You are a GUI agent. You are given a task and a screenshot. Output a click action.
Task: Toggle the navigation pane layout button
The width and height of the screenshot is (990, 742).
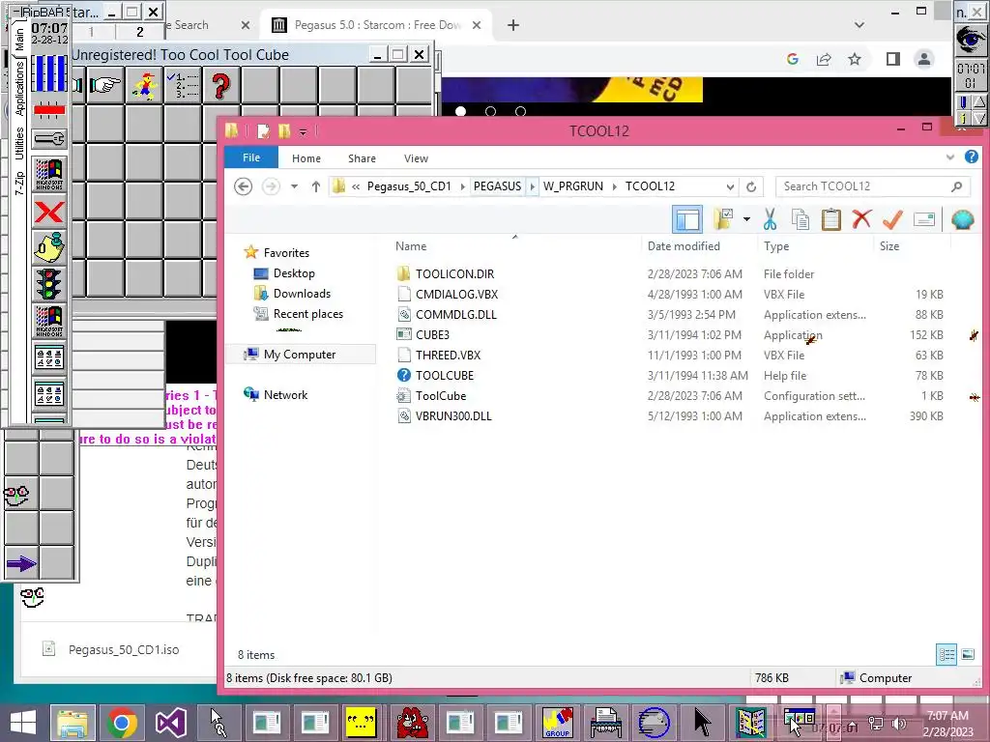[x=687, y=219]
